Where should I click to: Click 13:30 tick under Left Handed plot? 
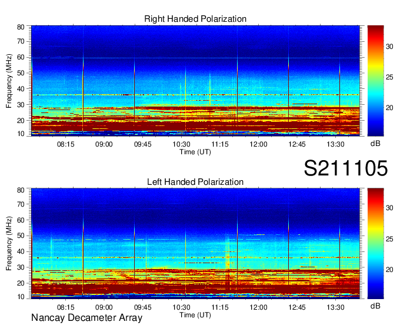[x=335, y=307]
